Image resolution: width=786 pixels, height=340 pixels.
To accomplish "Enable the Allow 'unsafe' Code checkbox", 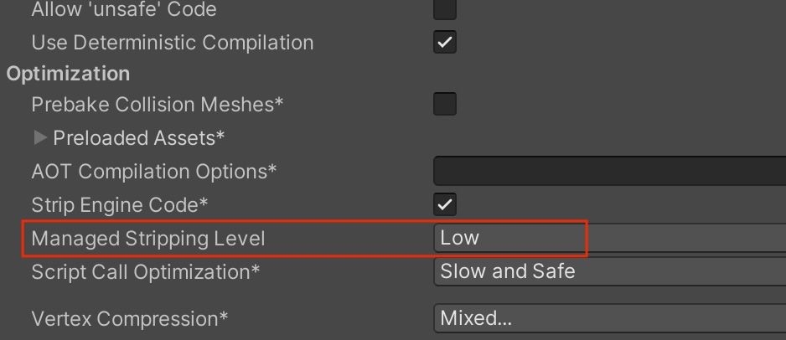I will [445, 9].
